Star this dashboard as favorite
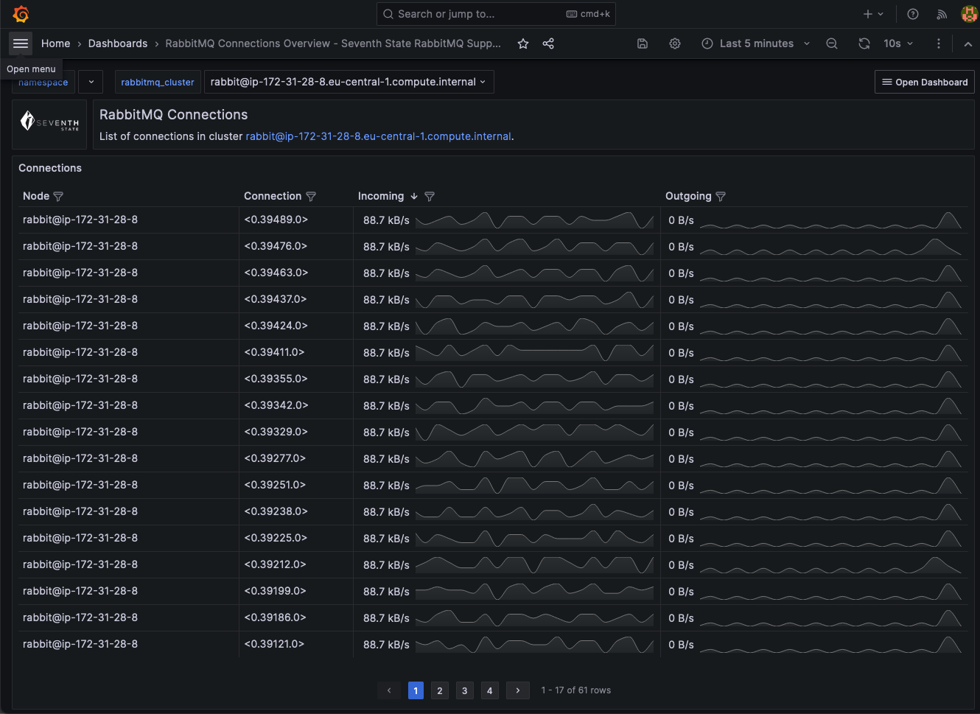Screen dimensions: 980x714 [523, 43]
